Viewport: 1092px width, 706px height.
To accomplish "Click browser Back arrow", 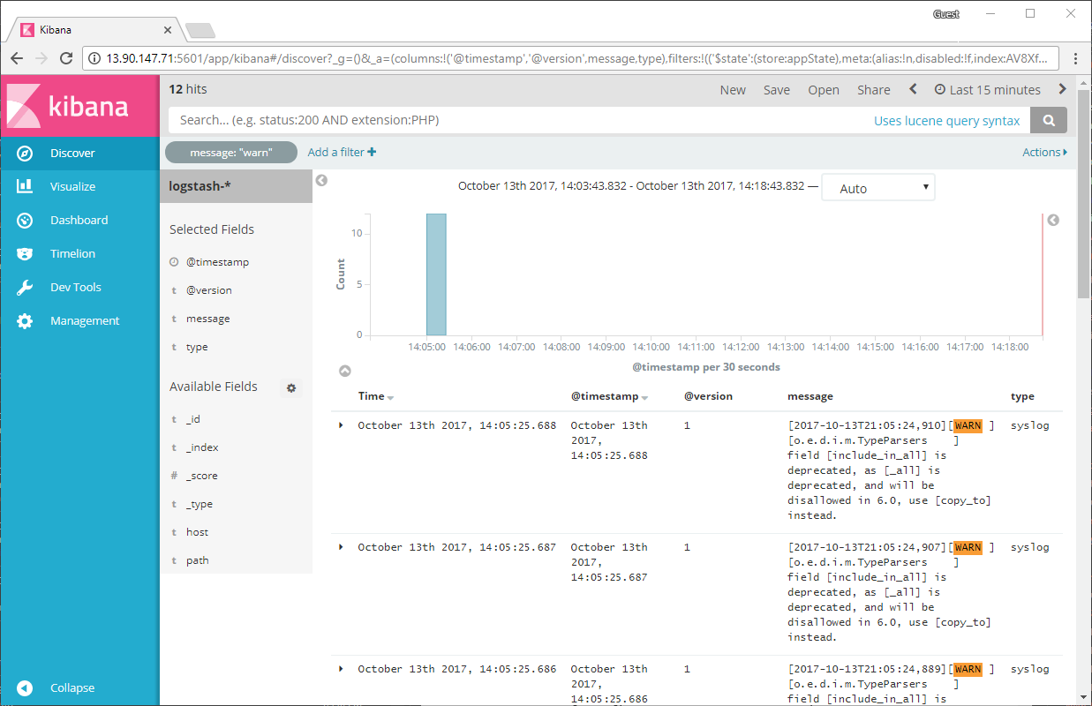I will click(17, 58).
